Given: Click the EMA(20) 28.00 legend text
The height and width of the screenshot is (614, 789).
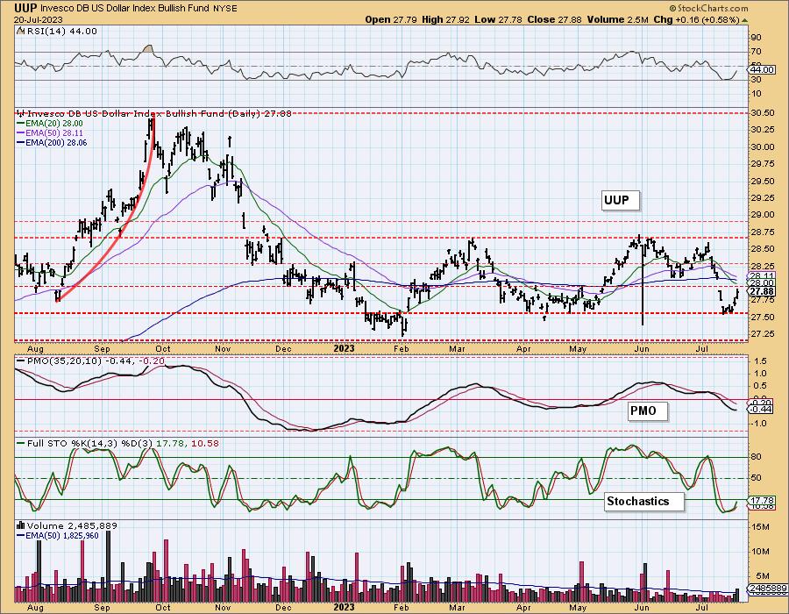Looking at the screenshot, I should (54, 124).
